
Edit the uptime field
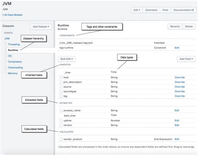click(x=177, y=121)
